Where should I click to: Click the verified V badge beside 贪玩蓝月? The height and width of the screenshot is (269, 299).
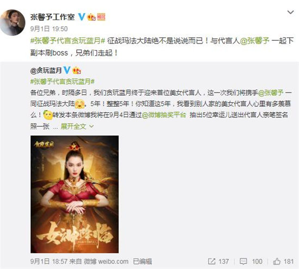[x=67, y=70]
